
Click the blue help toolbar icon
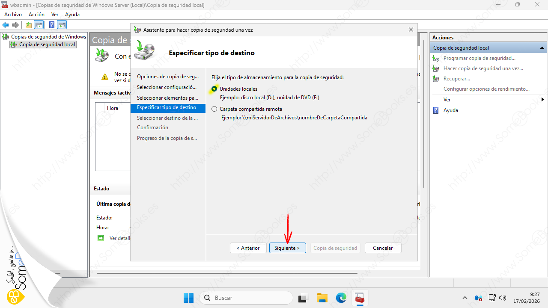point(51,25)
